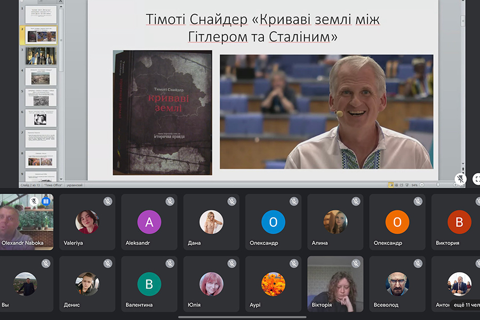The height and width of the screenshot is (320, 480).
Task: Click the muted mic icon on the Вы tile
Action: click(x=46, y=263)
